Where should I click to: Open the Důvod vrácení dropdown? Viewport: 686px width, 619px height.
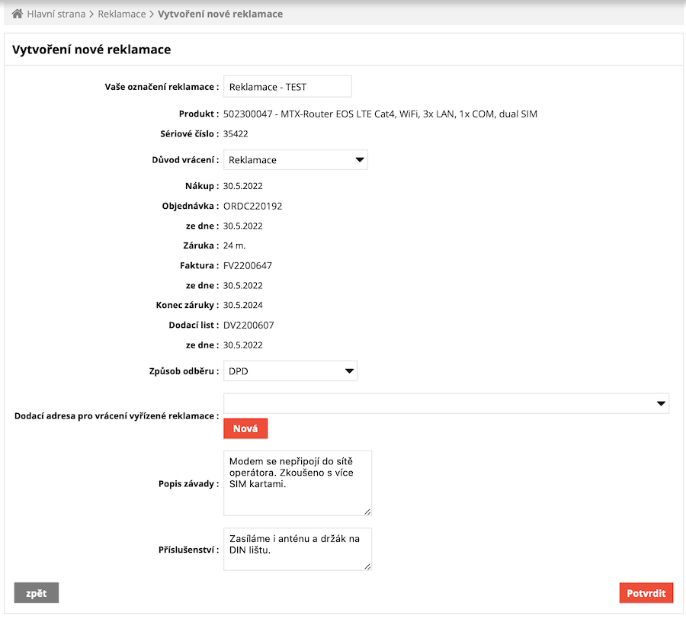pos(295,160)
